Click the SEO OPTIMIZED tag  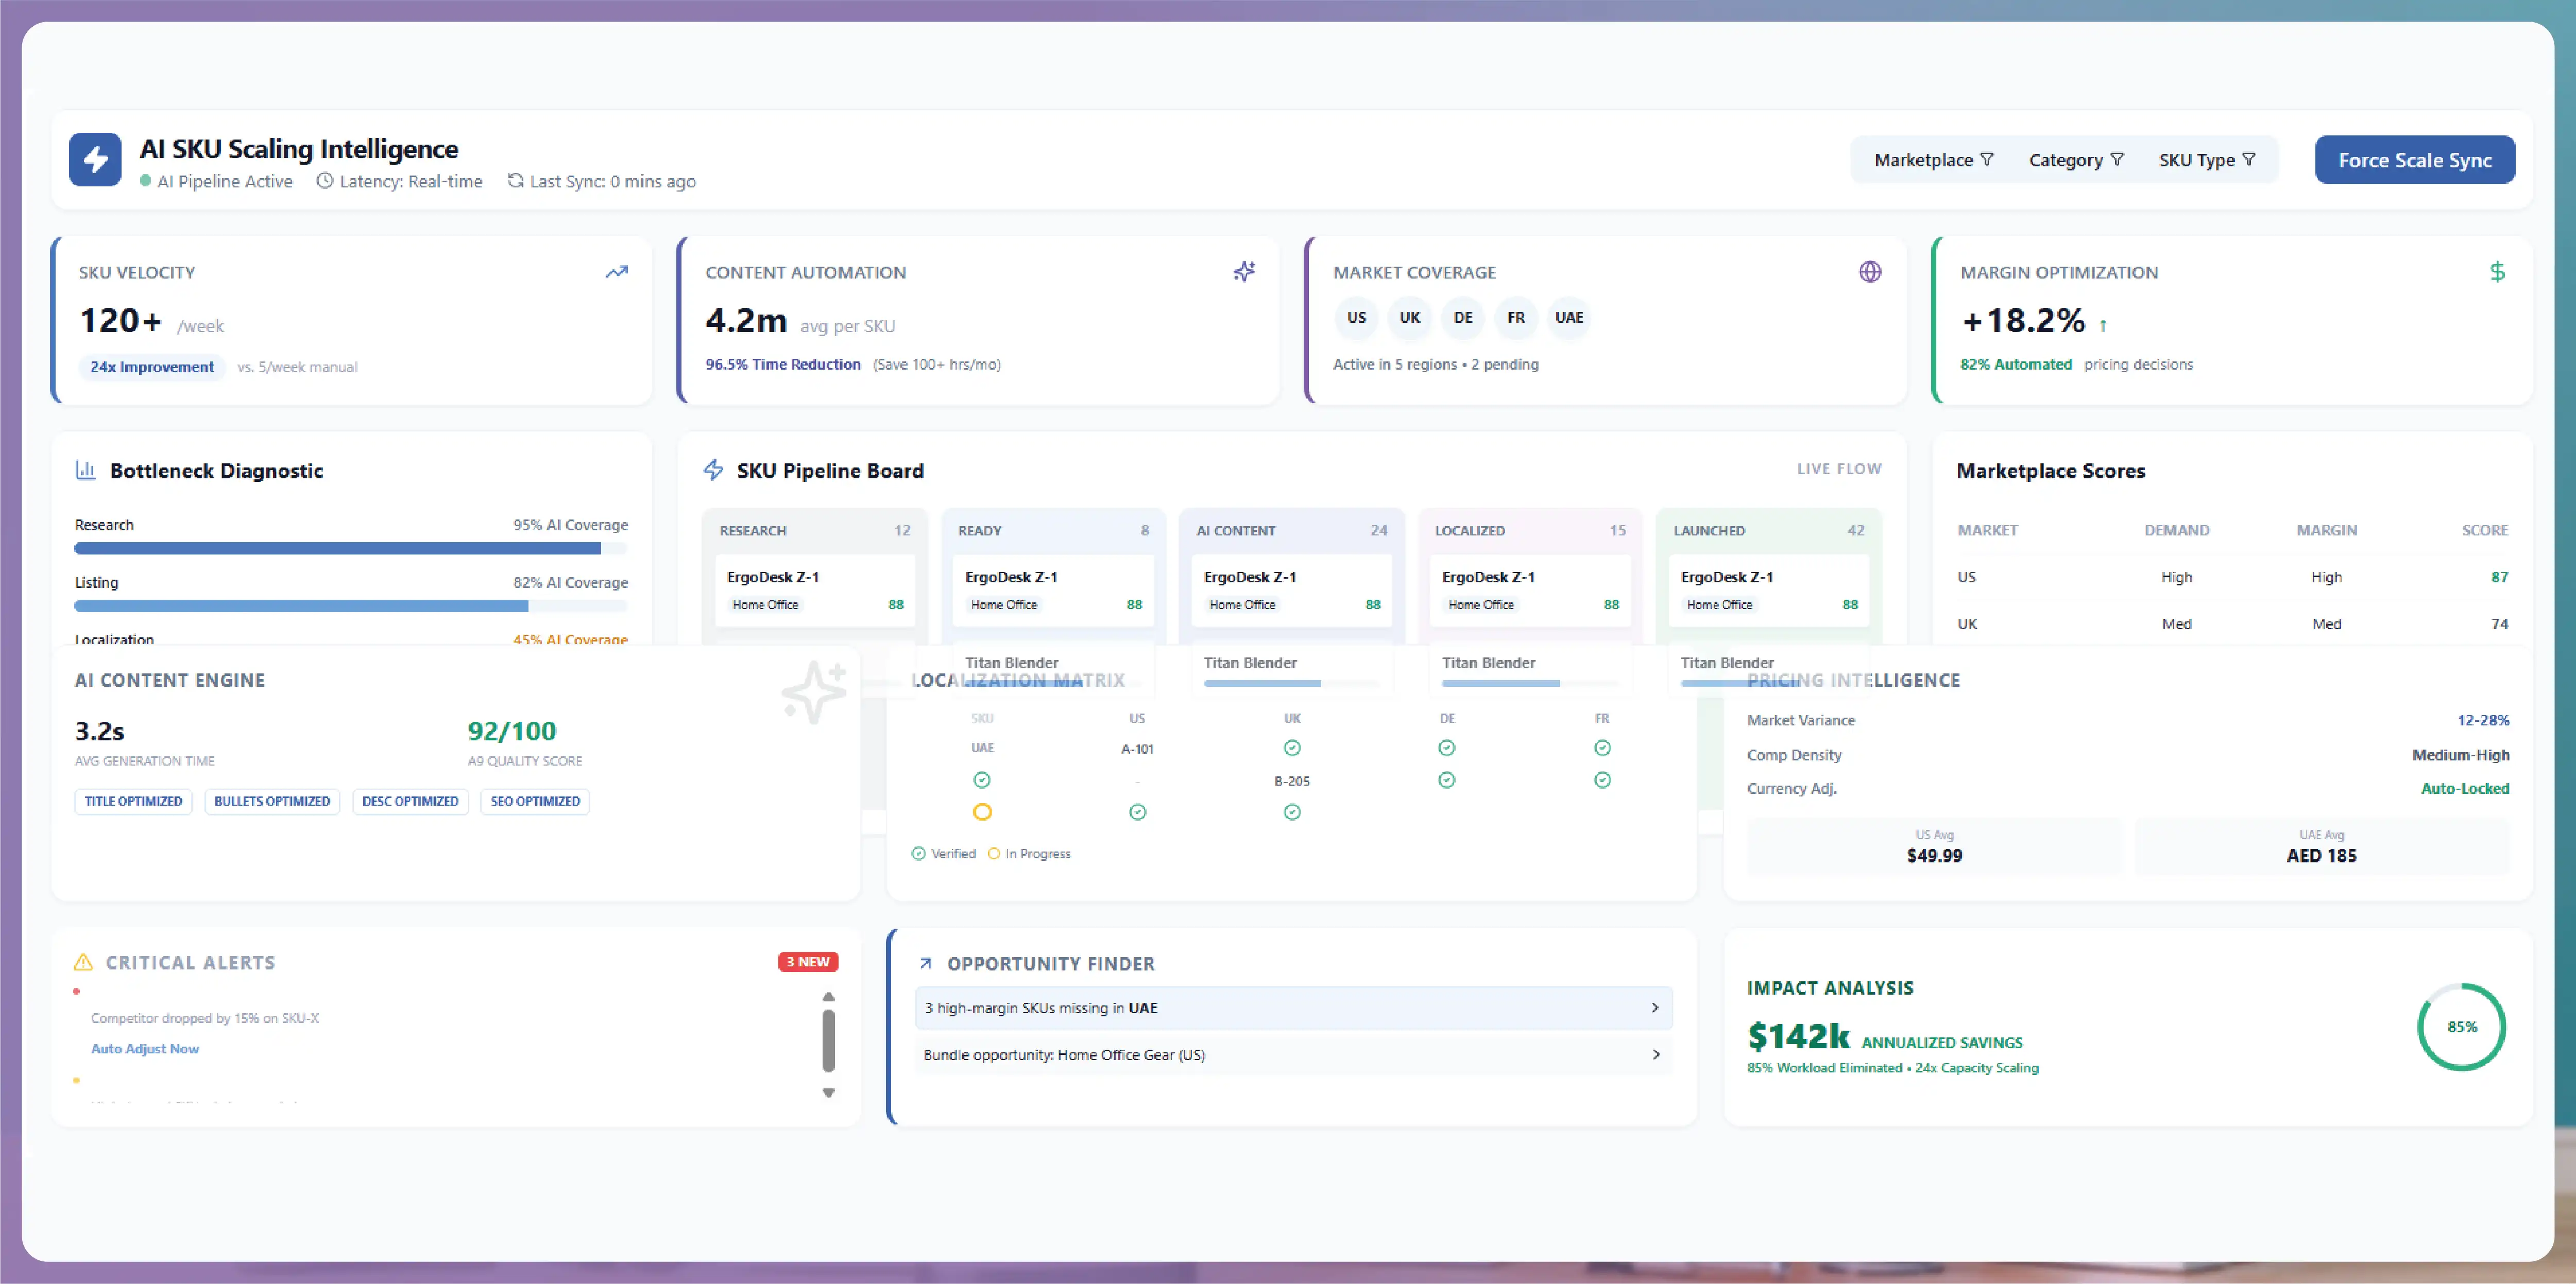pos(535,802)
